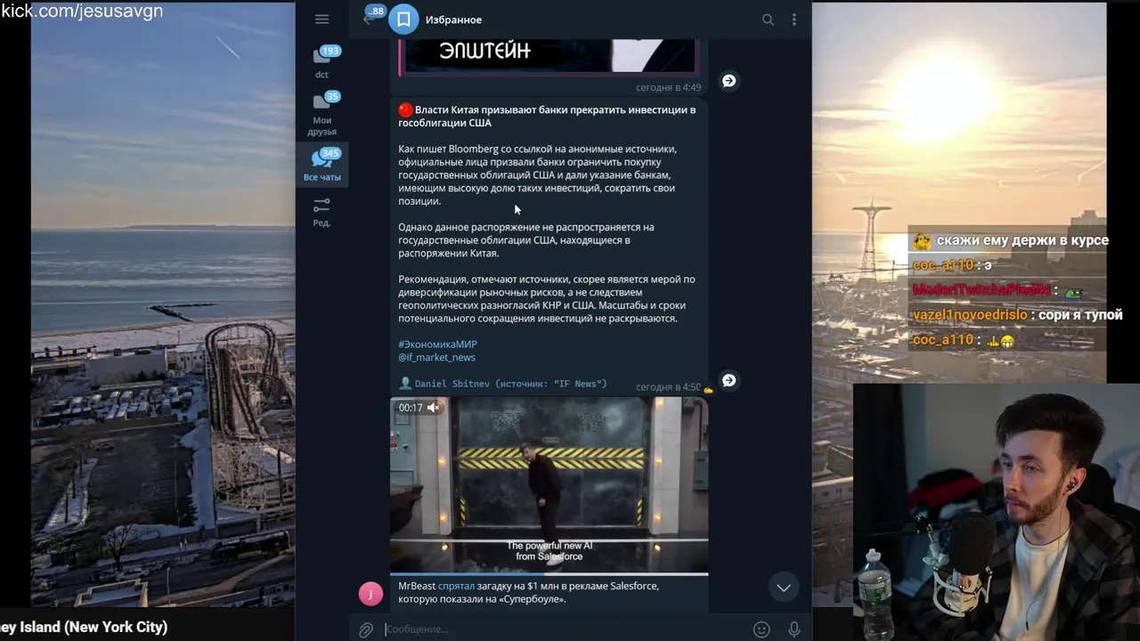Open the Telegram hamburger menu

pyautogui.click(x=322, y=20)
